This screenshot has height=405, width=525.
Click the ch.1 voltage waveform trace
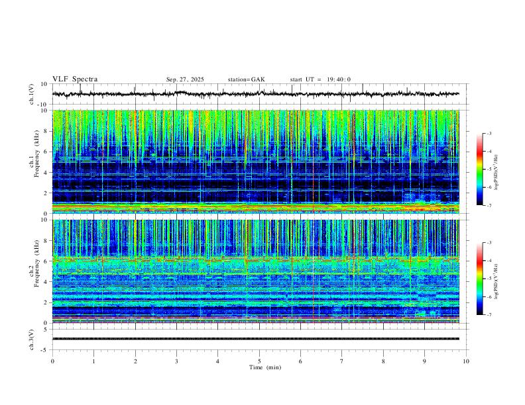coord(256,94)
